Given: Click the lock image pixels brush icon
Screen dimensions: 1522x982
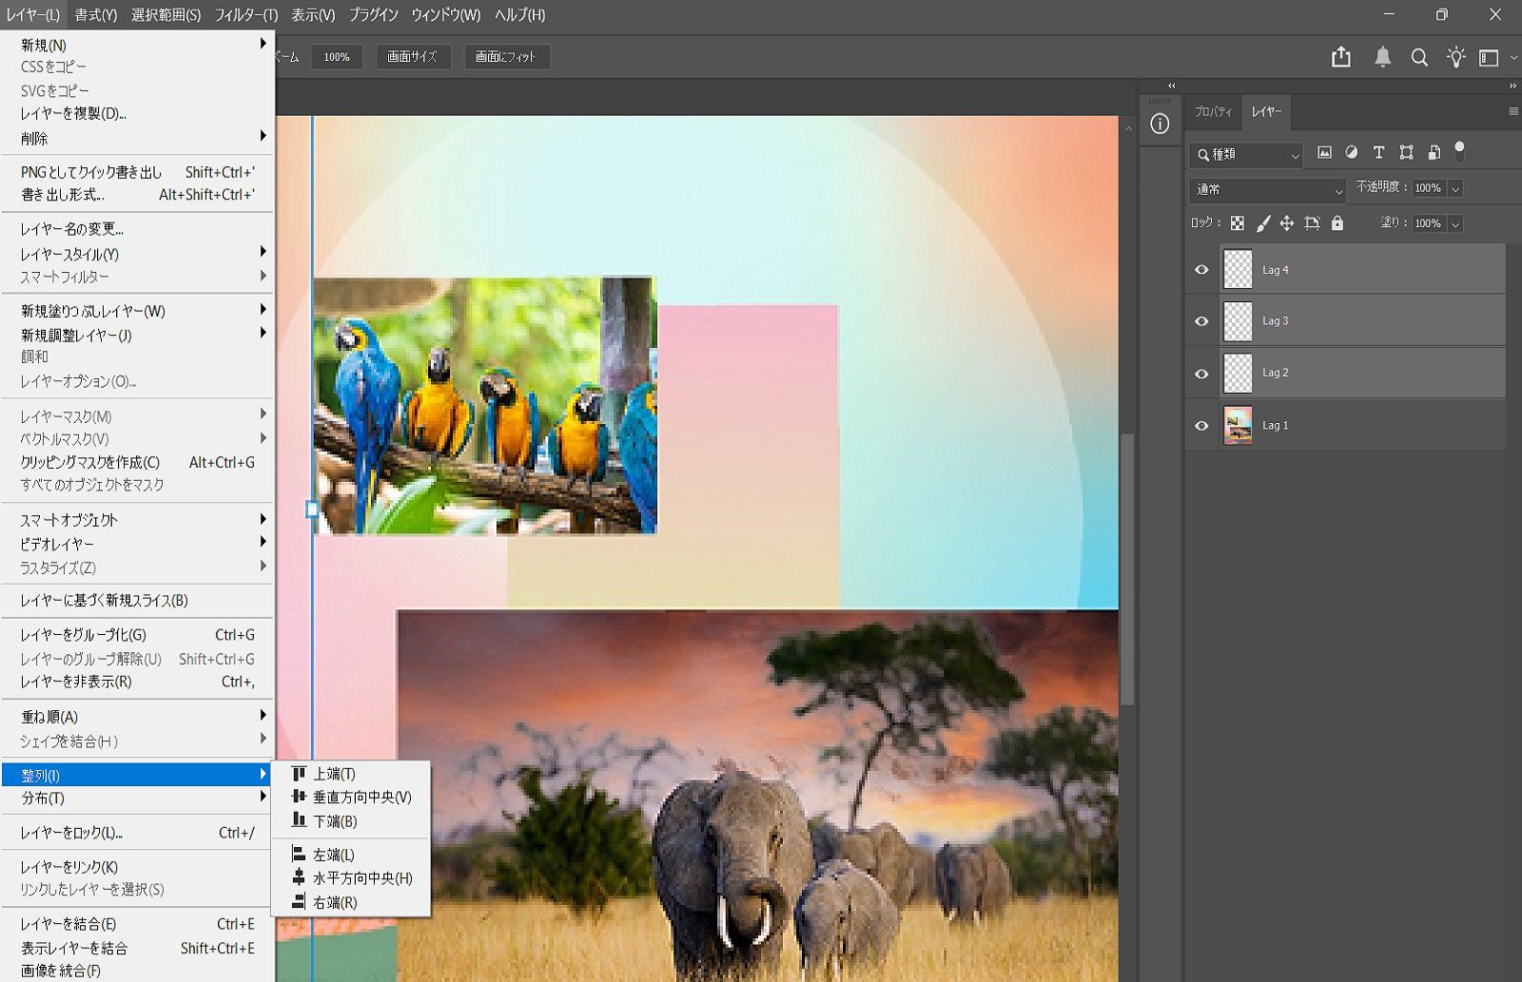Looking at the screenshot, I should (1263, 223).
